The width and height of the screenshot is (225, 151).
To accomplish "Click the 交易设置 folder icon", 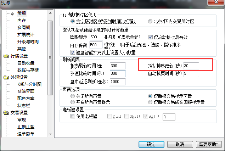I will pyautogui.click(x=6, y=113).
